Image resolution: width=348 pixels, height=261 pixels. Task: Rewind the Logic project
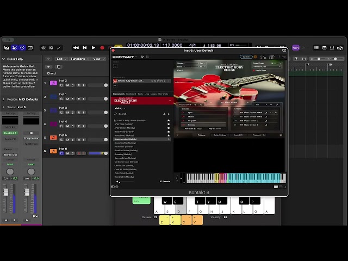click(76, 48)
